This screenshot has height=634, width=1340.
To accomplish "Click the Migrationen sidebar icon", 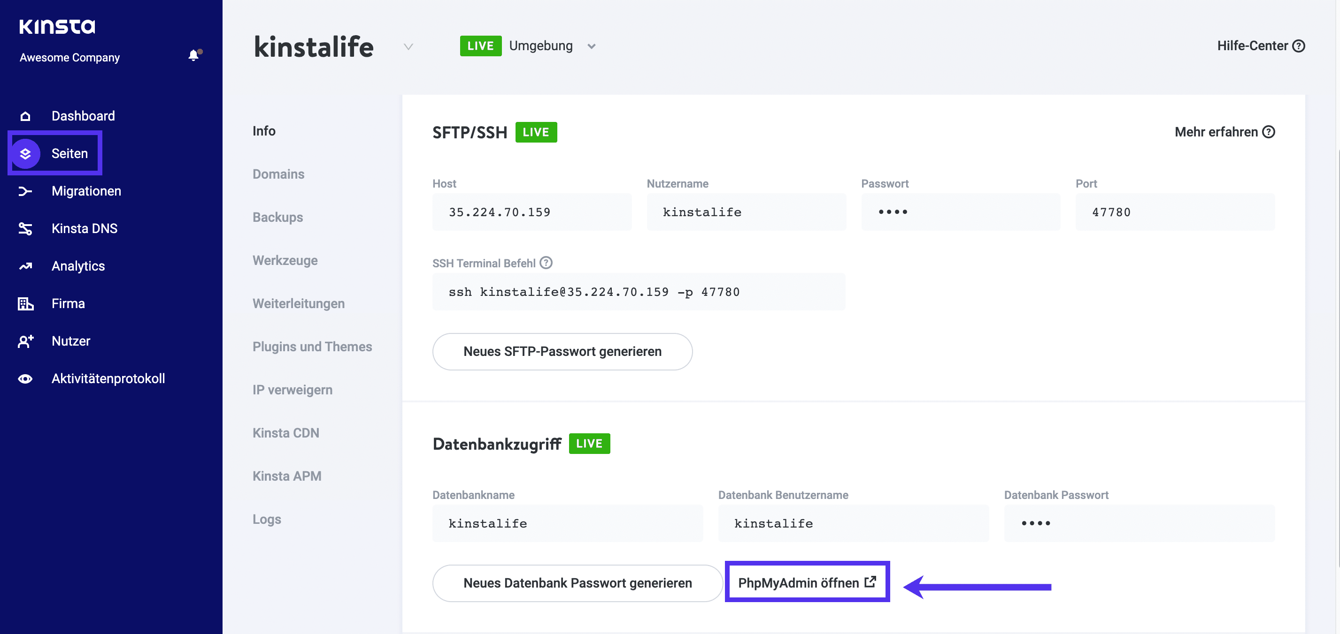I will click(x=25, y=191).
